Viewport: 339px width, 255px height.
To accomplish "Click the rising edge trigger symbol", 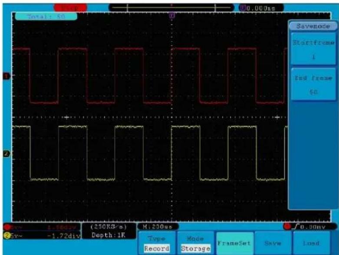I will pos(295,227).
